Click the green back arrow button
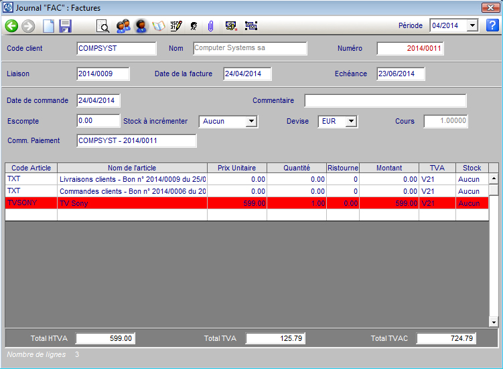 tap(11, 26)
